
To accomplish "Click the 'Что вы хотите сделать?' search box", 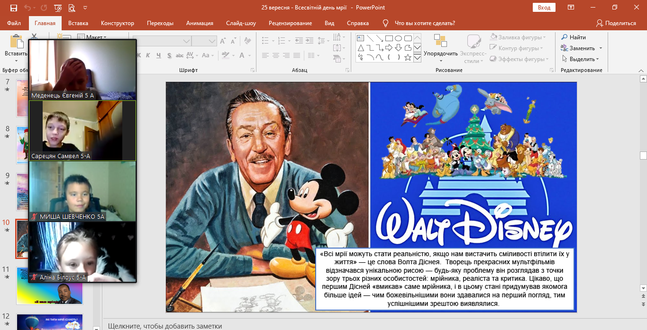I will coord(425,23).
